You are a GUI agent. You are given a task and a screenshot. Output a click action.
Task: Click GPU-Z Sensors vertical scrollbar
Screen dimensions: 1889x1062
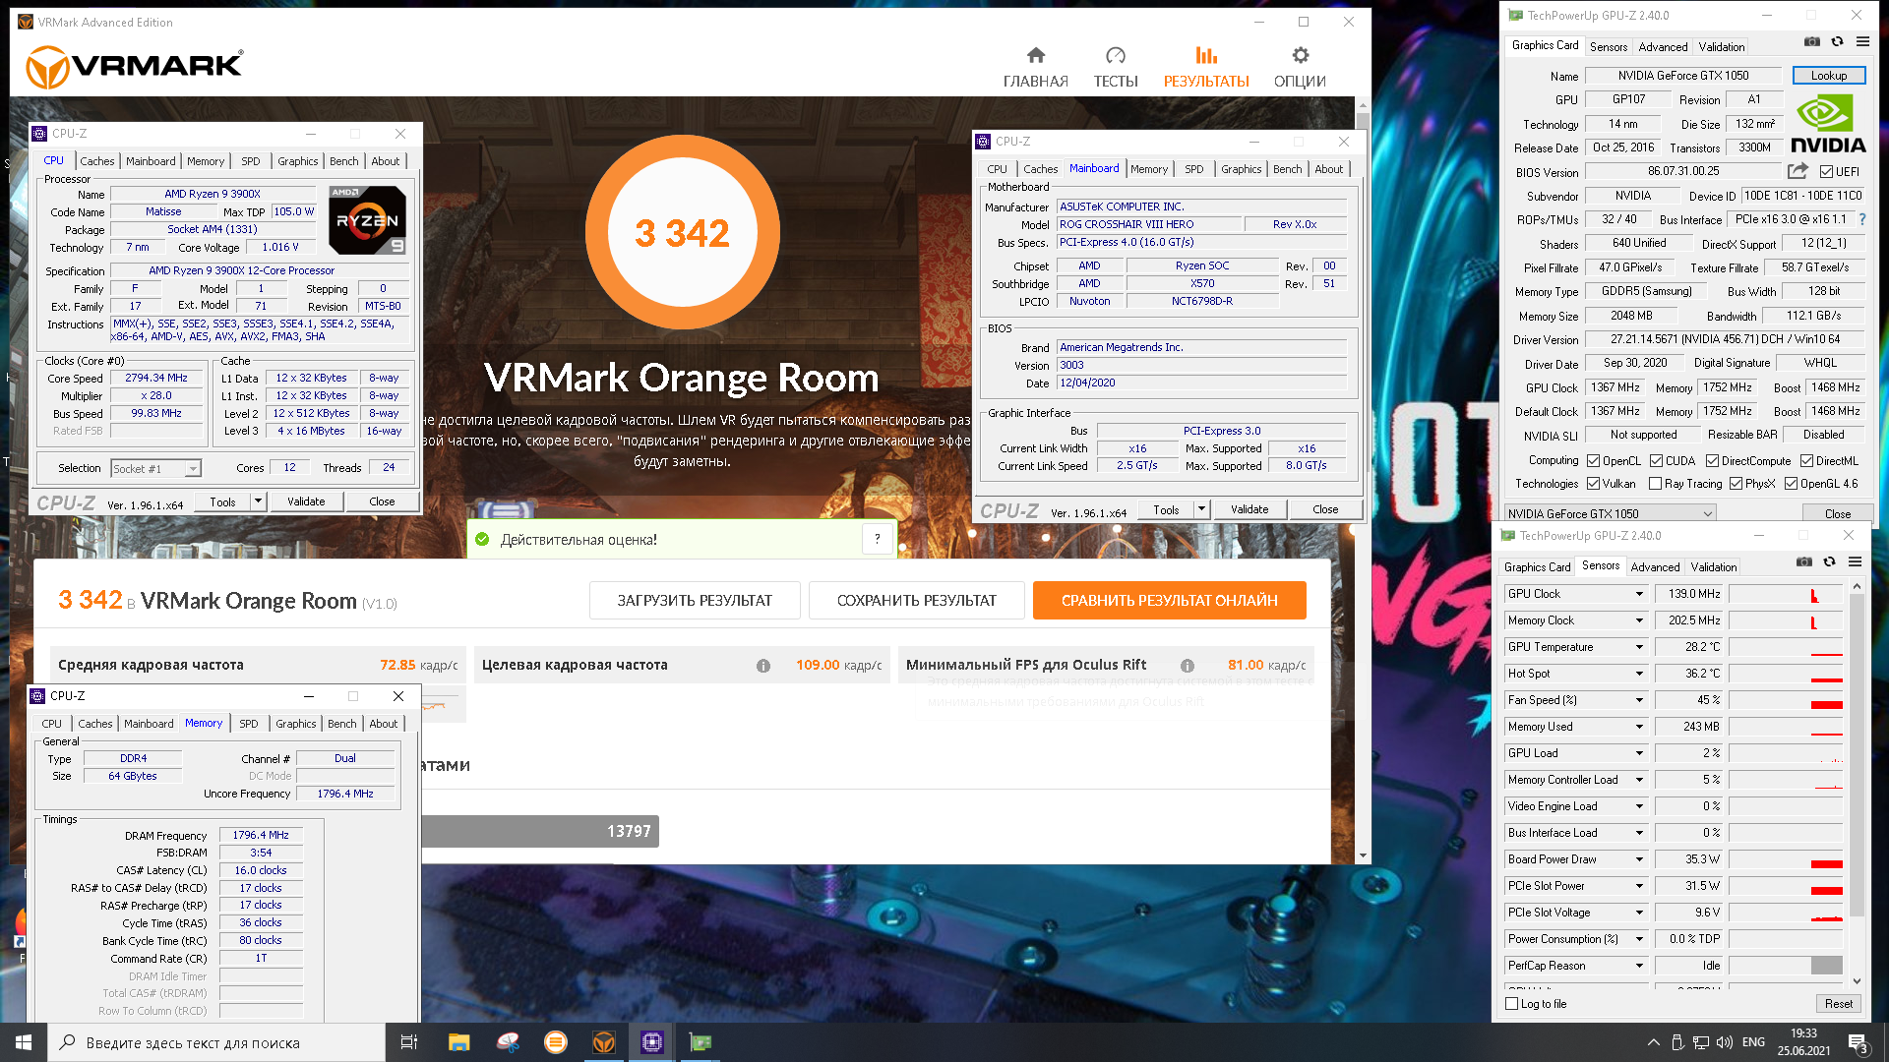pos(1857,784)
